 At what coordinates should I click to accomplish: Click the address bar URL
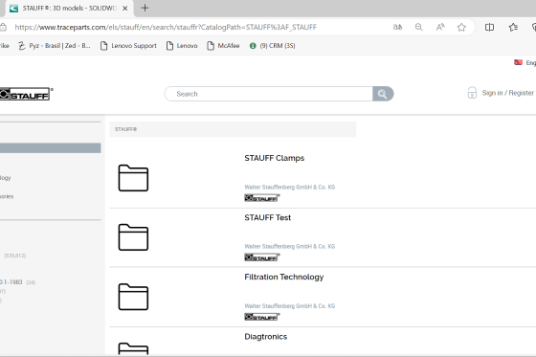tap(166, 27)
